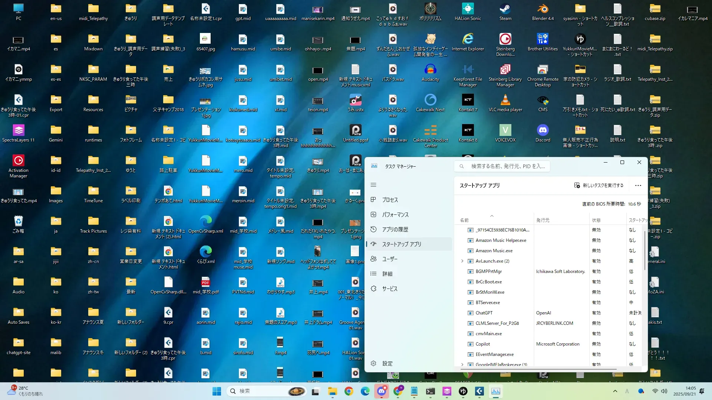Open the プロセス (Processes) page
The height and width of the screenshot is (400, 712).
[x=390, y=200]
